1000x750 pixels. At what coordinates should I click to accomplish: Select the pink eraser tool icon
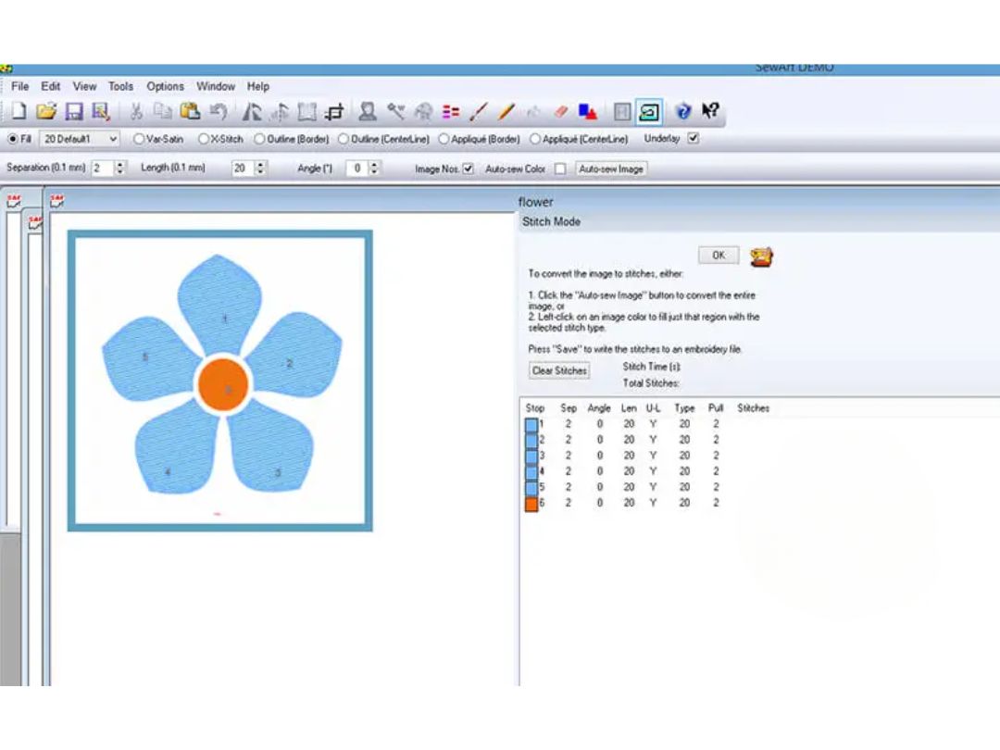click(561, 112)
